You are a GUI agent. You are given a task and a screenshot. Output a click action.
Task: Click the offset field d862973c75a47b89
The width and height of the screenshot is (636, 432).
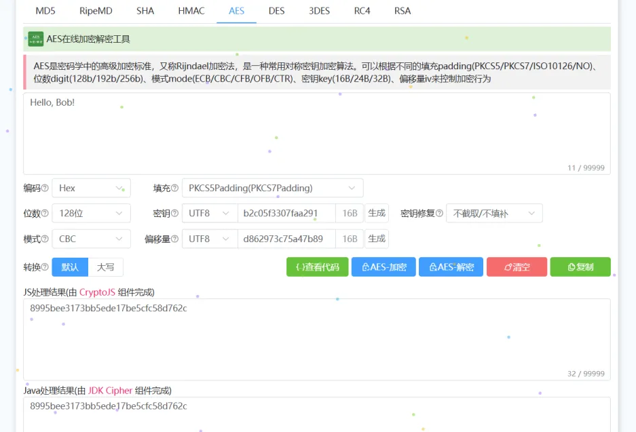[x=286, y=239]
